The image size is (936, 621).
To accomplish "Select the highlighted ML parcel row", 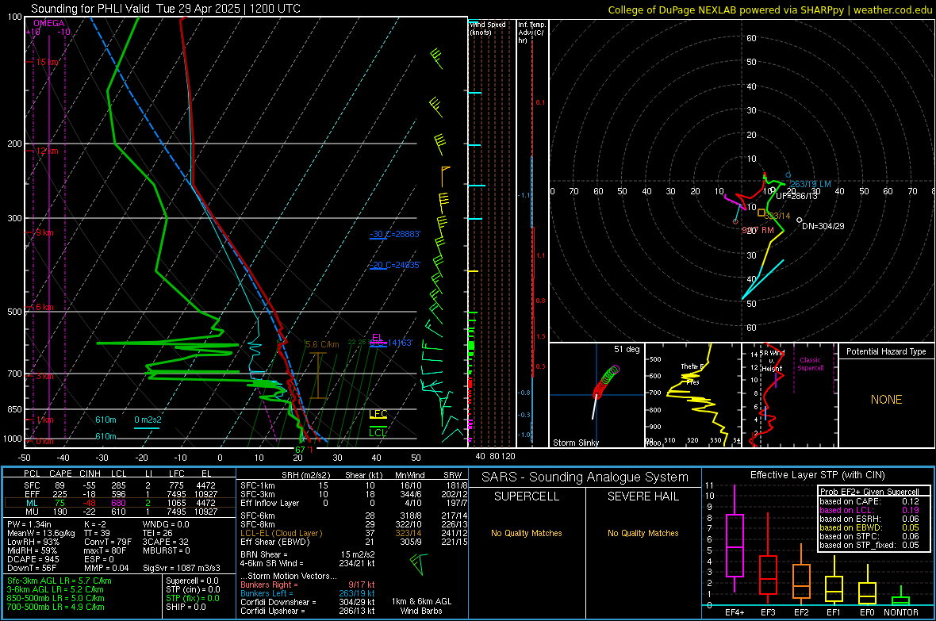I will click(120, 503).
